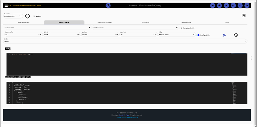Click the 'Query' heading label
This screenshot has height=127, width=257.
(x=7, y=49)
